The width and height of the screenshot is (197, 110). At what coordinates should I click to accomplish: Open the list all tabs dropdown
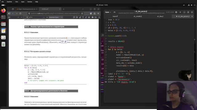(83, 9)
